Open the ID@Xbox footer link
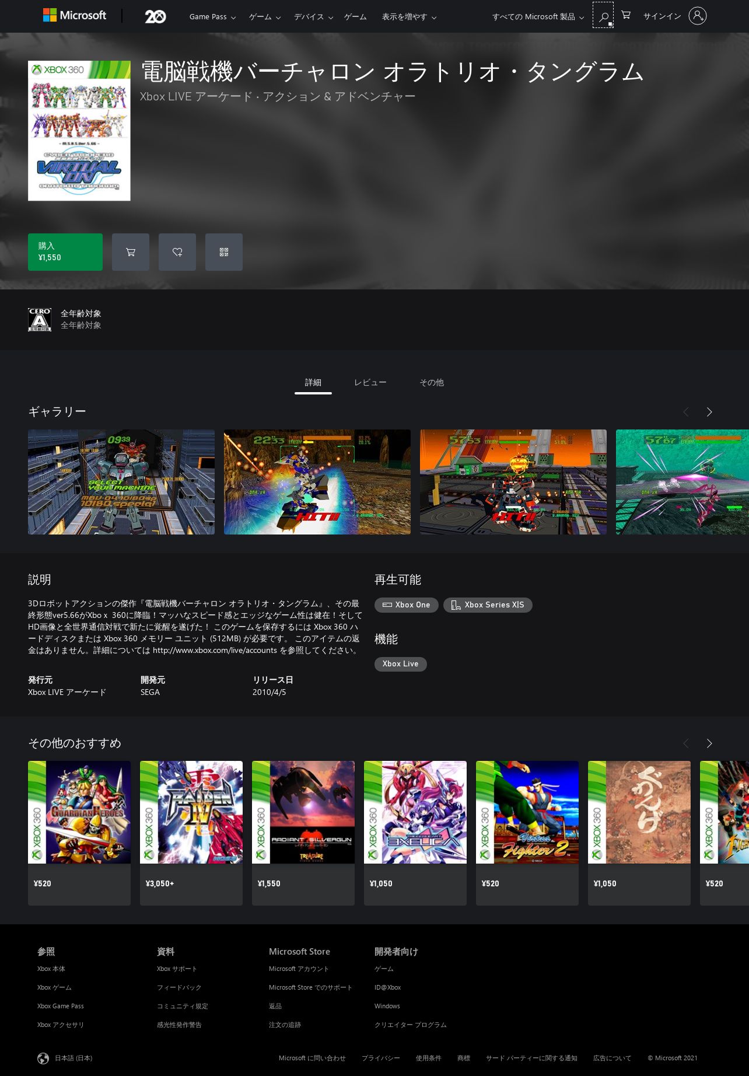Screen dimensions: 749x1076 click(x=388, y=988)
